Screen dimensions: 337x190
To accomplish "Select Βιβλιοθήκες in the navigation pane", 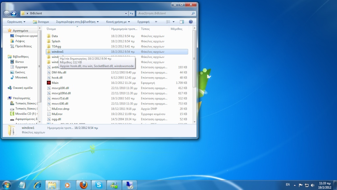I will 21,57.
